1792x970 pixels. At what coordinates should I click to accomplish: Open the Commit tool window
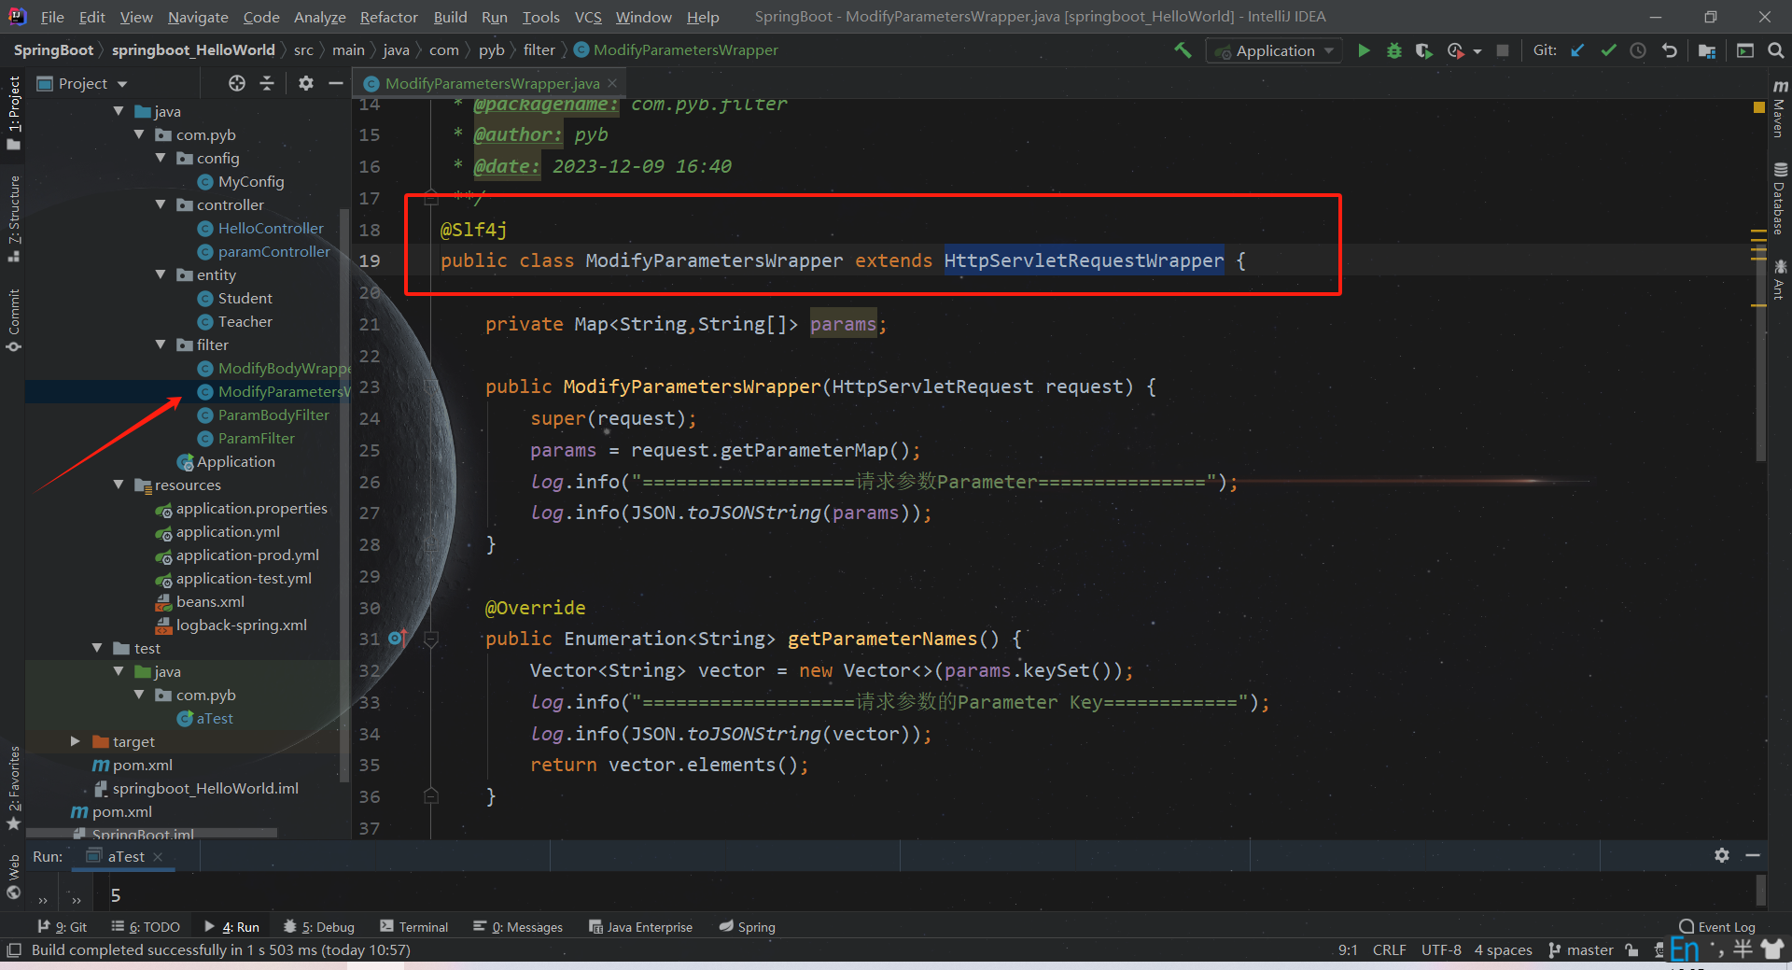tap(13, 320)
